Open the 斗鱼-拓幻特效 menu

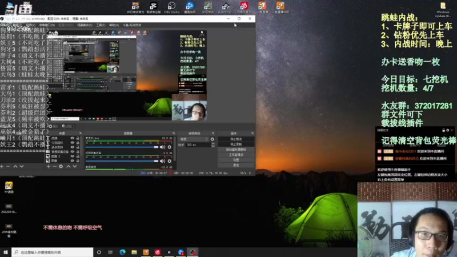coord(132,25)
